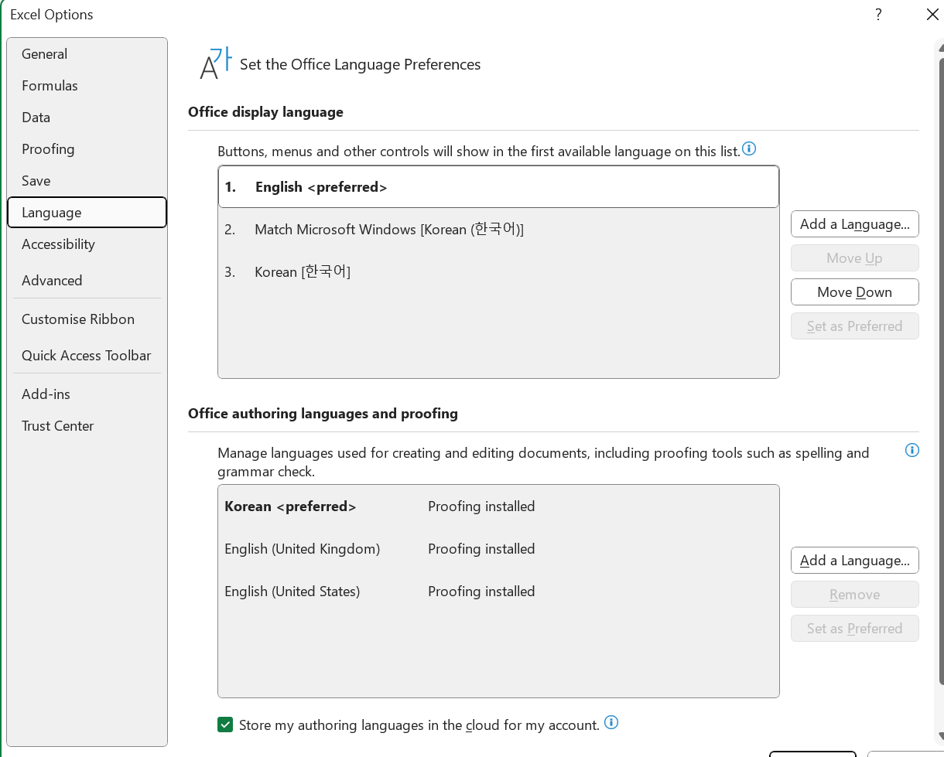Click Set as Preferred for authoring language
The width and height of the screenshot is (944, 757).
point(855,629)
